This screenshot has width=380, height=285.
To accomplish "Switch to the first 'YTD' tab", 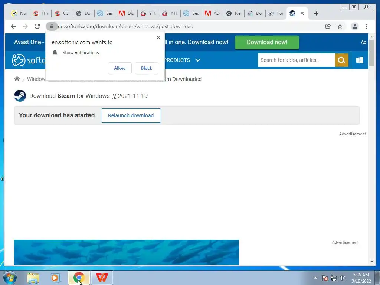I will [x=148, y=13].
